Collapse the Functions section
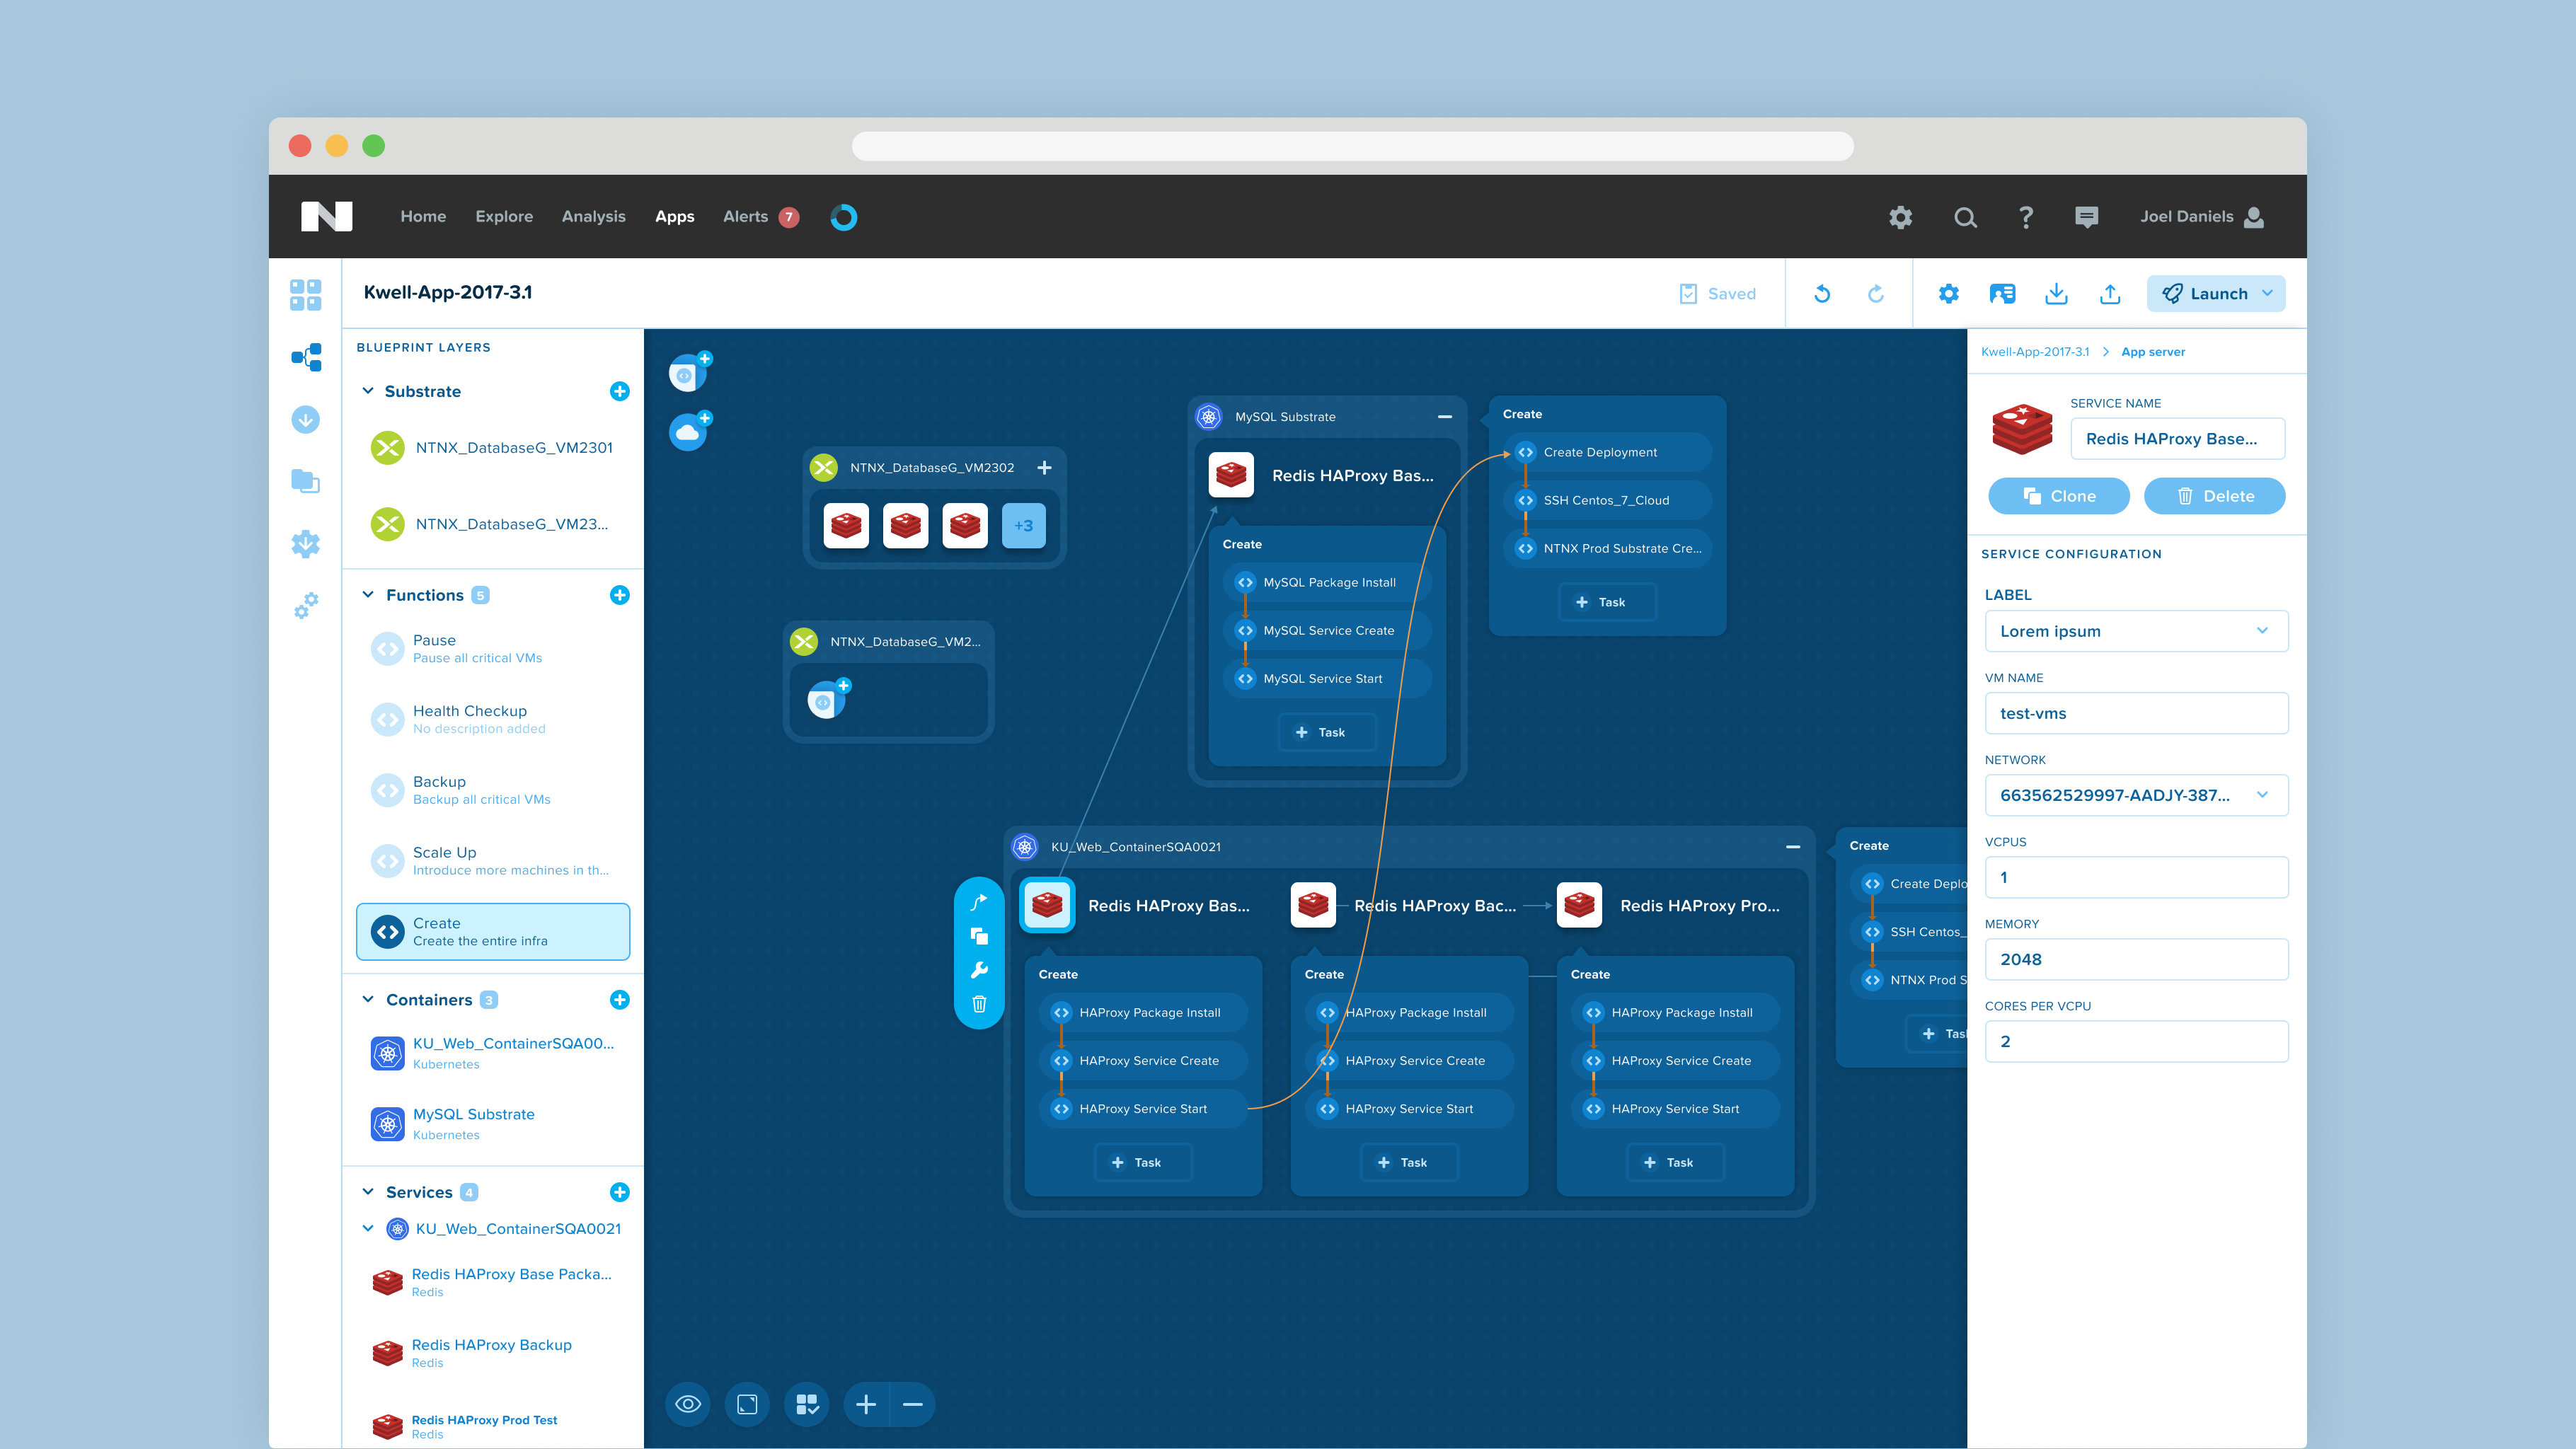 [368, 596]
